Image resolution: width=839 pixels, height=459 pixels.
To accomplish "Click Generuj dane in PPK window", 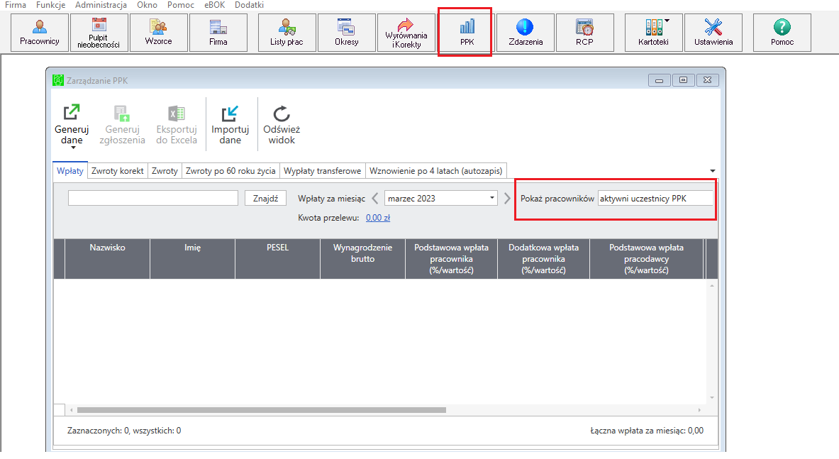I will [72, 124].
